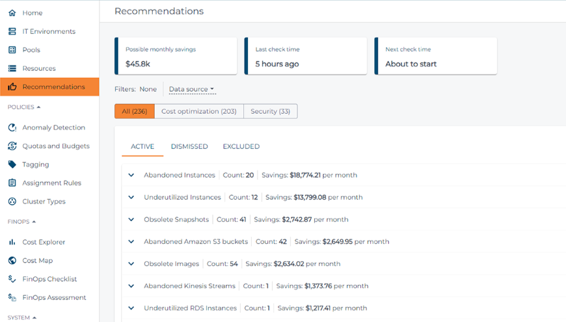Show only Security (33) recommendations
Image resolution: width=566 pixels, height=322 pixels.
[x=270, y=111]
